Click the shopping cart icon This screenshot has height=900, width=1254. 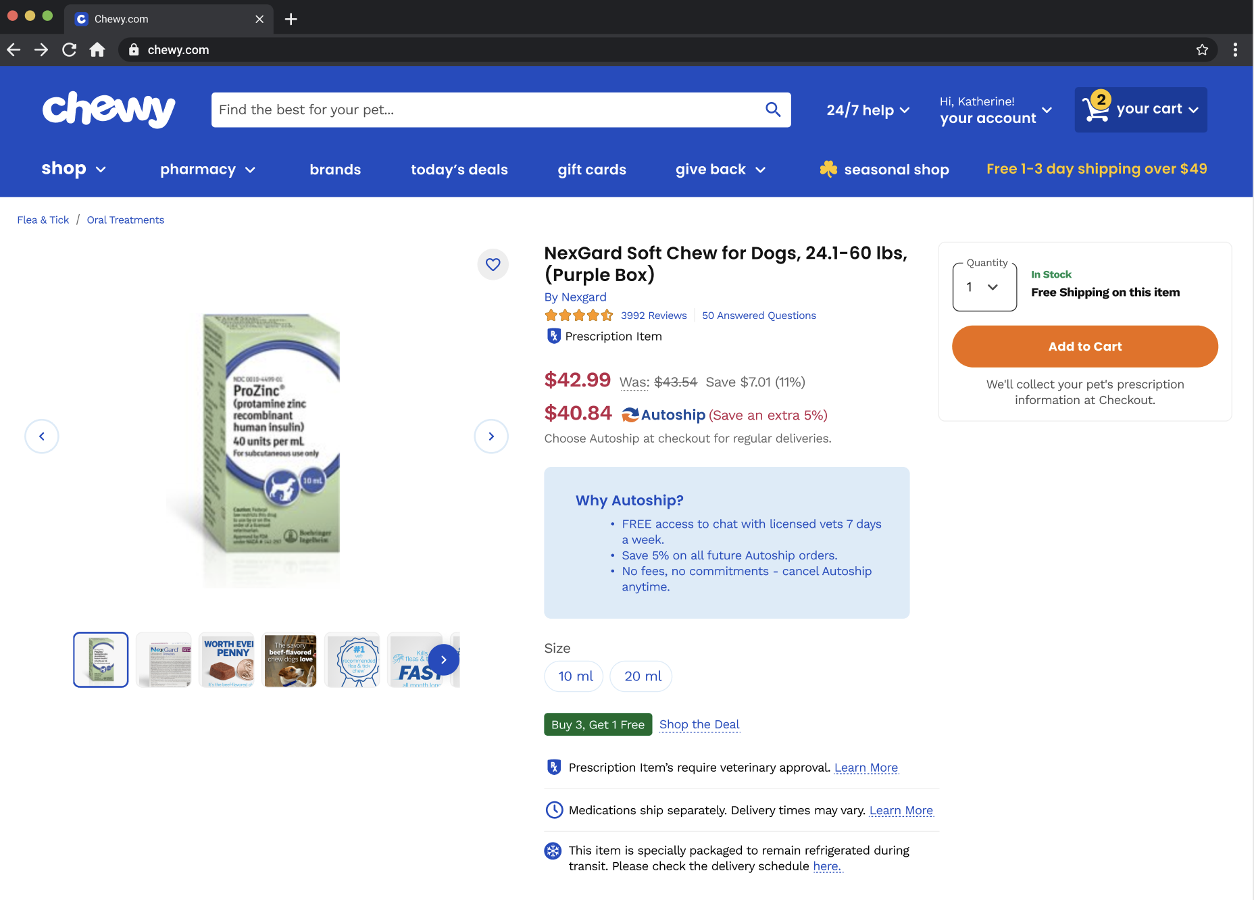tap(1096, 108)
